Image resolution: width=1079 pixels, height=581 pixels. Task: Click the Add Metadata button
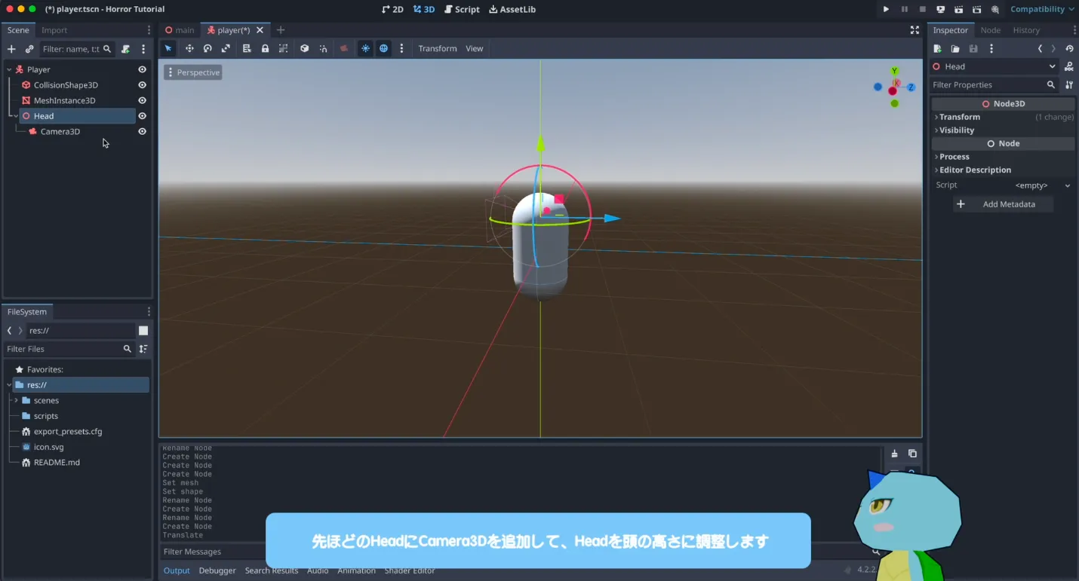tap(1002, 204)
